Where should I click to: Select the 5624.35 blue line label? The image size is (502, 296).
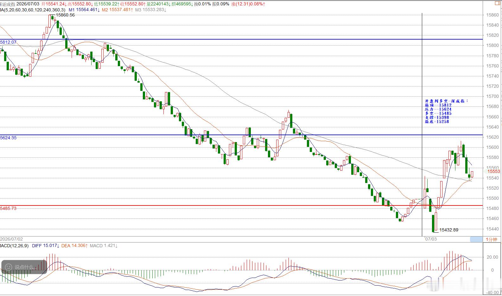[x=8, y=138]
